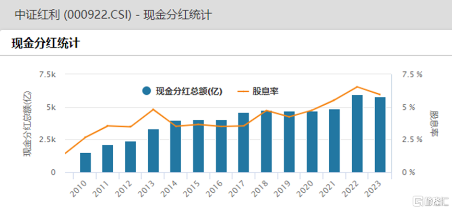
Task: Select the 2019 dividend bar
Action: coord(290,142)
